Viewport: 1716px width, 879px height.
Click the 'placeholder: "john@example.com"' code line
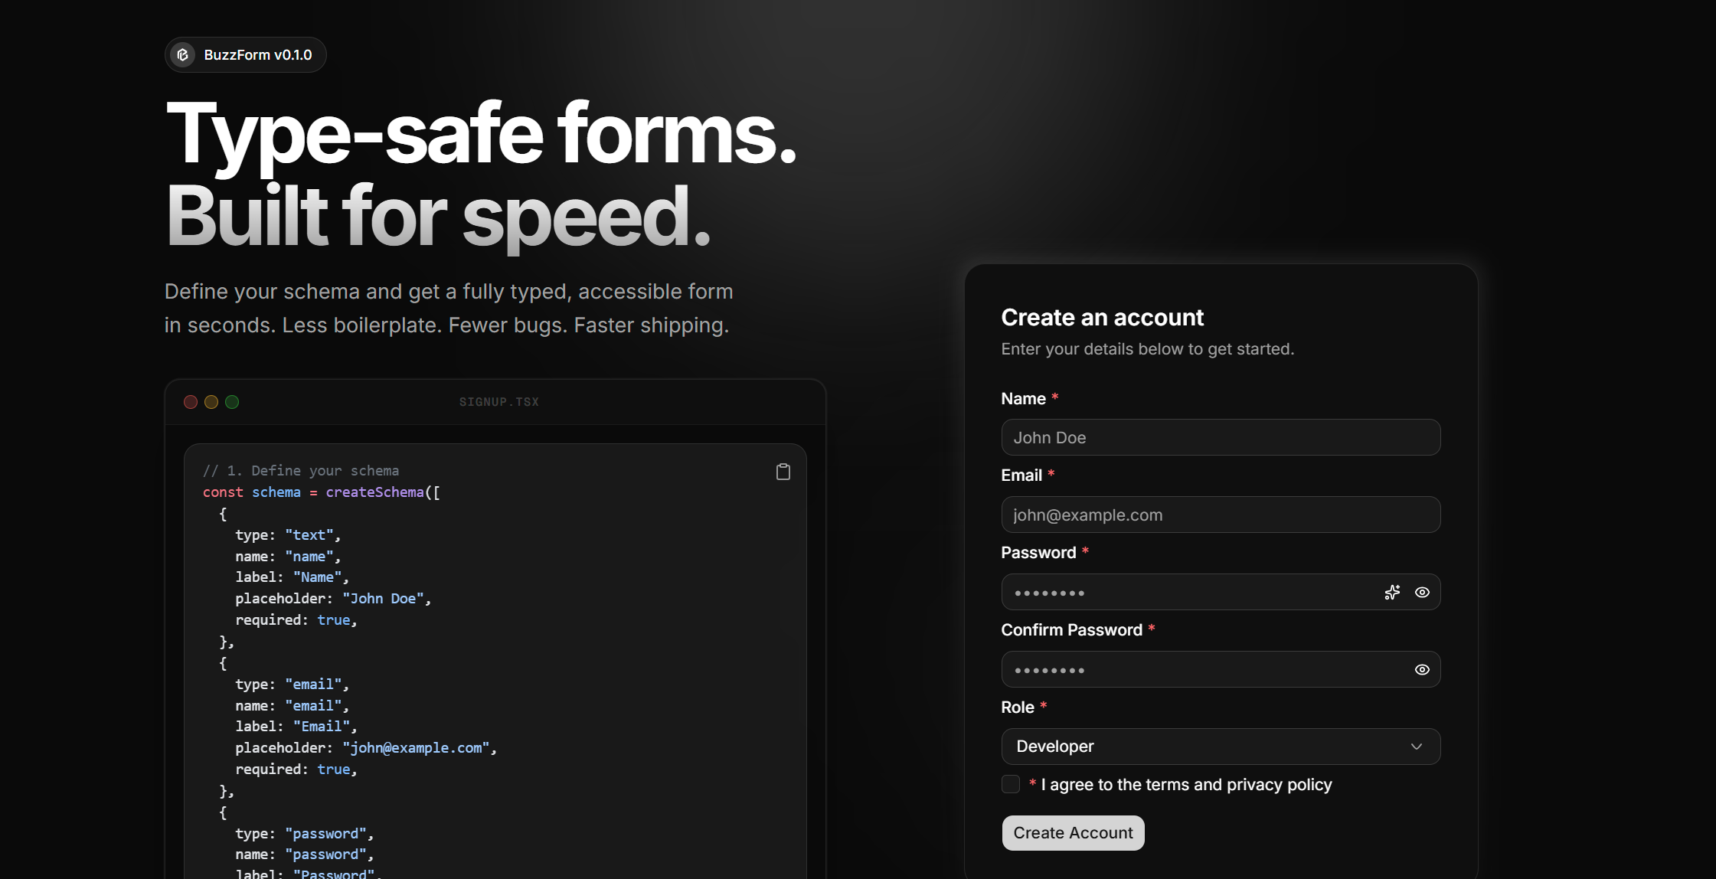point(366,748)
